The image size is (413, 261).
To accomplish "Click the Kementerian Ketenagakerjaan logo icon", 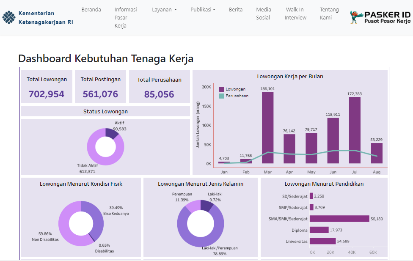I will pyautogui.click(x=9, y=17).
